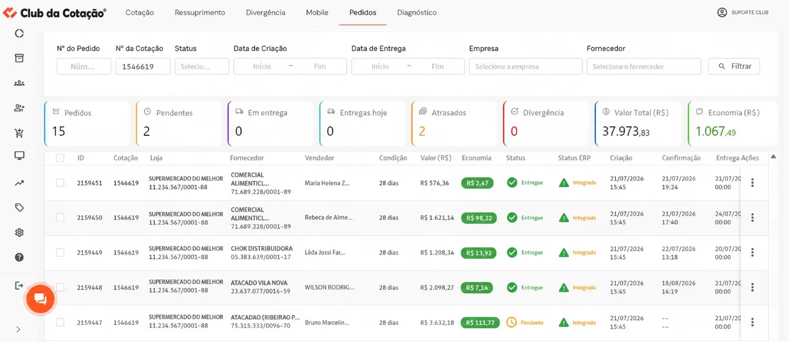Open actions menu for order 2159451
Image resolution: width=789 pixels, height=342 pixels.
[x=752, y=183]
